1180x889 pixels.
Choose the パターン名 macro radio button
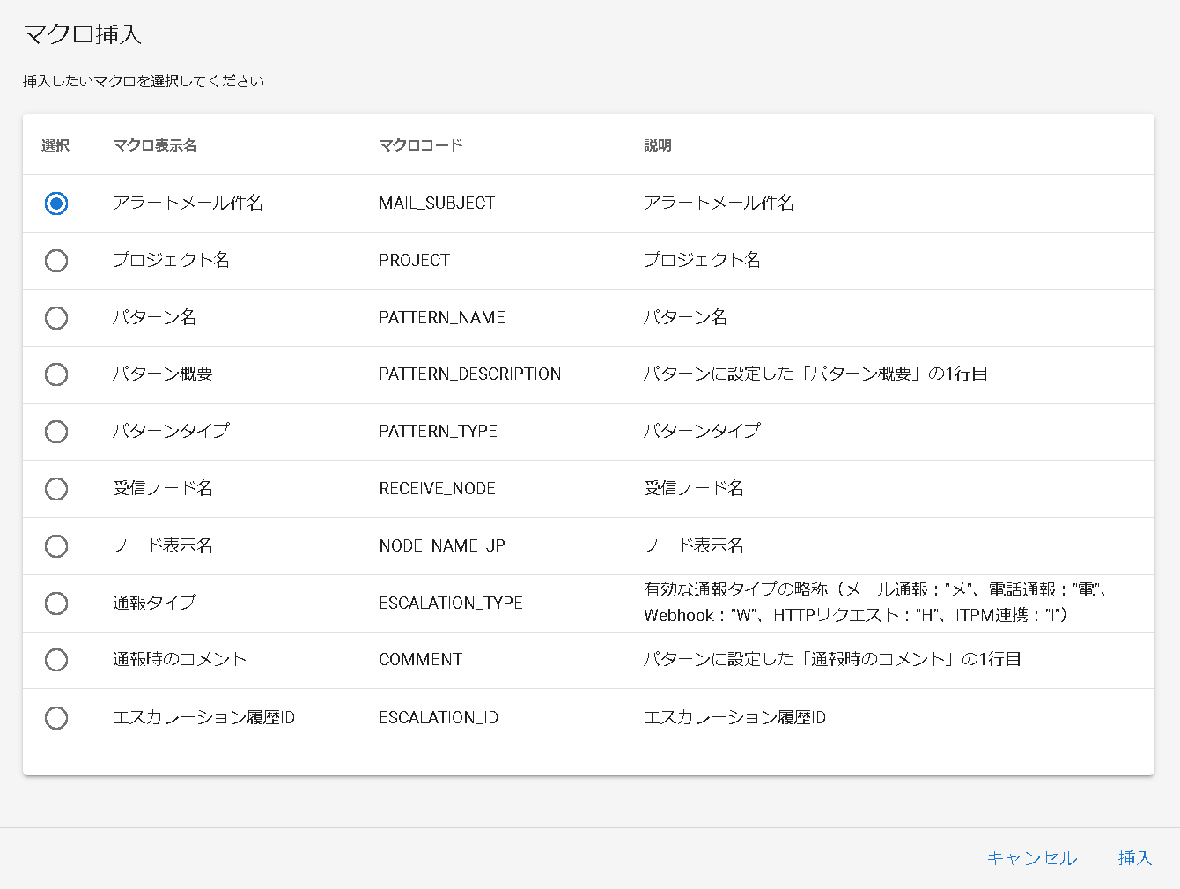click(x=56, y=318)
